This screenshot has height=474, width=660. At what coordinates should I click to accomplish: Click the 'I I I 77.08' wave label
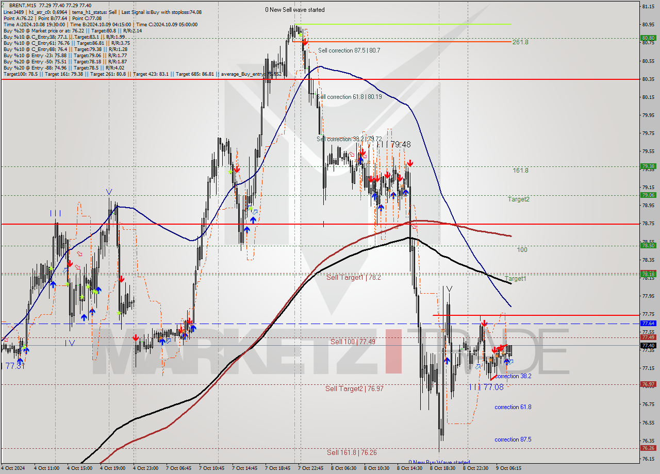point(486,387)
